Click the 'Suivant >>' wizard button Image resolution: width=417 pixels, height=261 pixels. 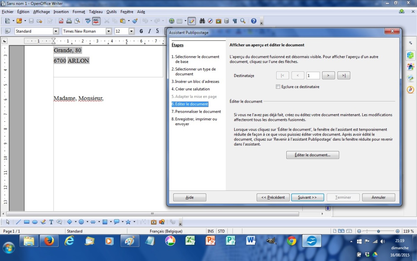[x=308, y=197]
